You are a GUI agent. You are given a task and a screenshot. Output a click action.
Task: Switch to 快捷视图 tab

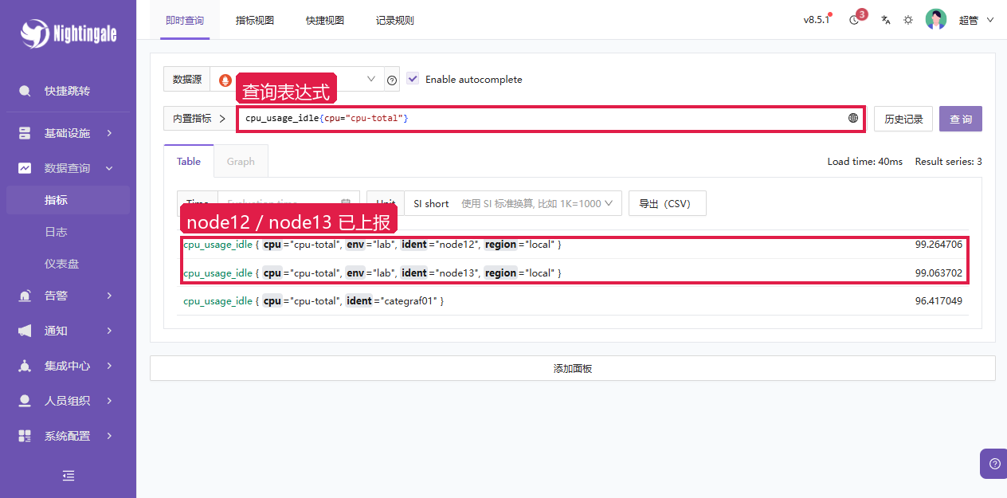tap(325, 20)
